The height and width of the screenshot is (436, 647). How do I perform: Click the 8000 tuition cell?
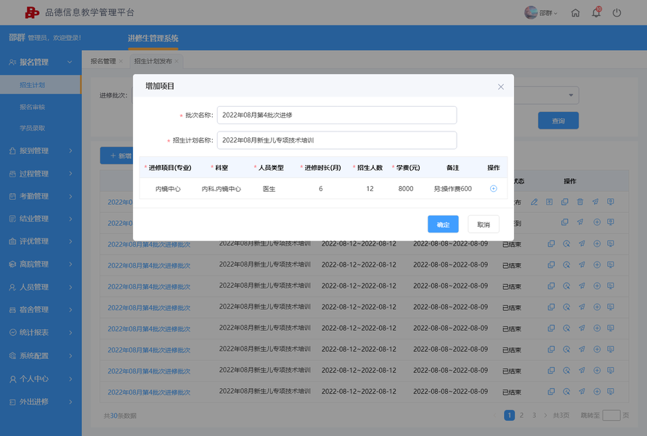(406, 189)
